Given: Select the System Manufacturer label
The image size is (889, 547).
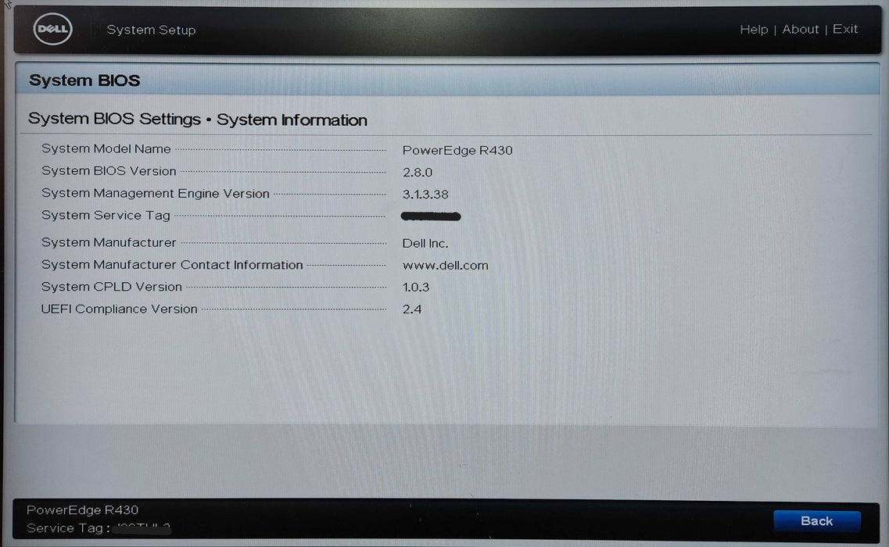Looking at the screenshot, I should tap(109, 242).
